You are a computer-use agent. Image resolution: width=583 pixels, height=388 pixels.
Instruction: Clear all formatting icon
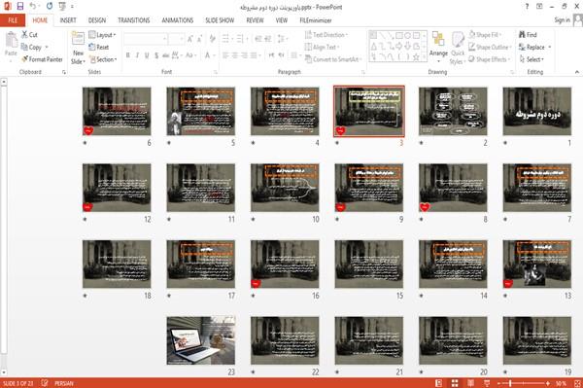click(212, 39)
